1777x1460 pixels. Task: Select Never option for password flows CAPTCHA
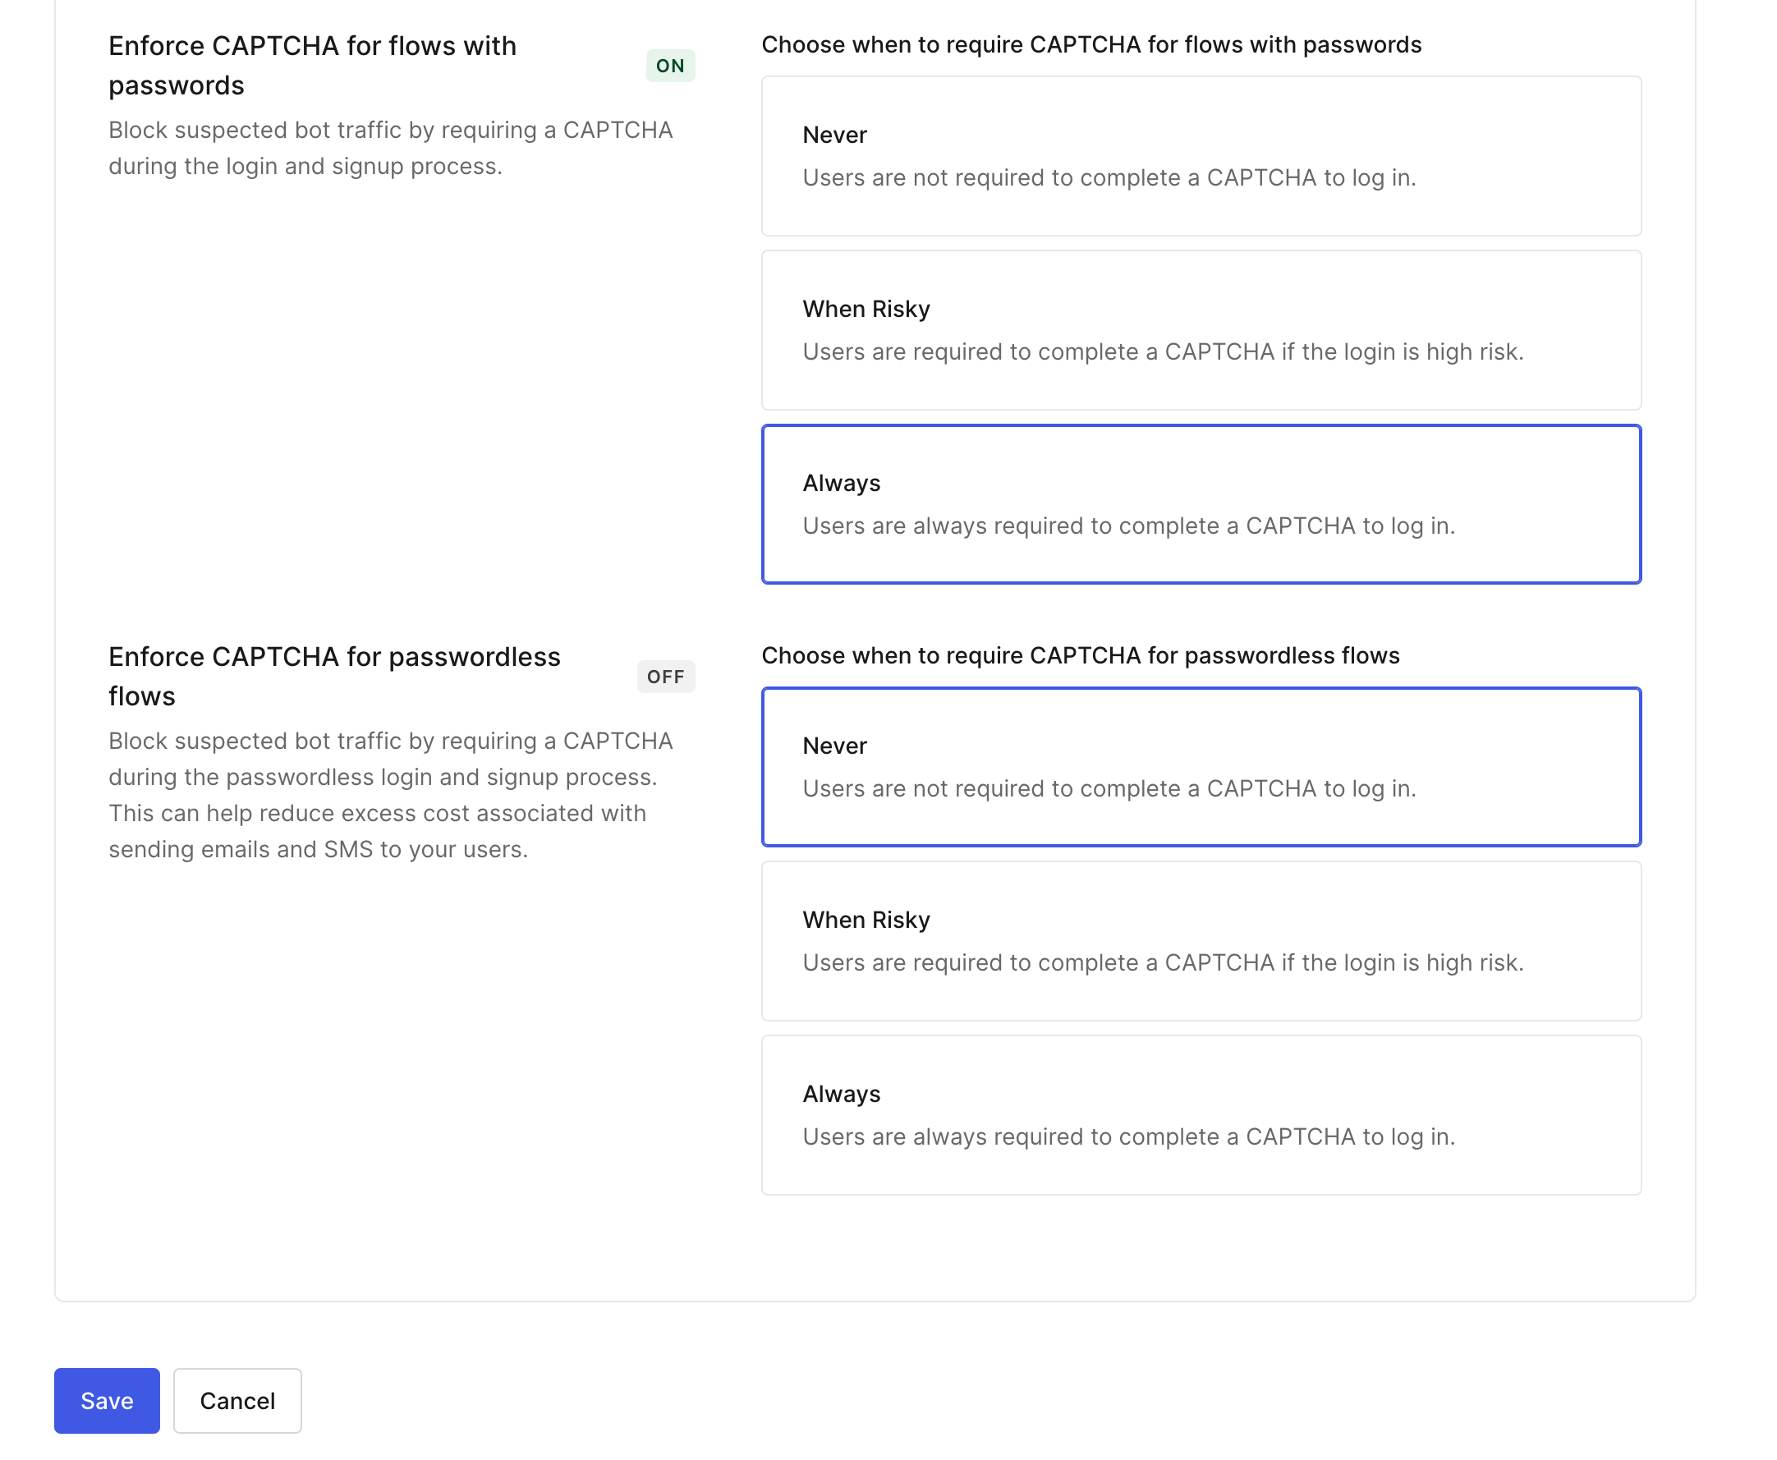tap(1201, 155)
